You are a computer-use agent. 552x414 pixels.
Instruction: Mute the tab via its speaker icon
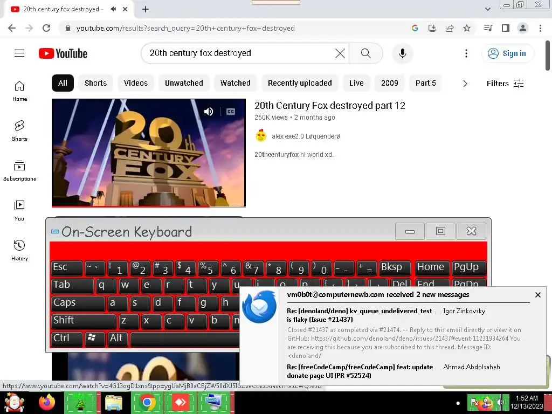[x=113, y=9]
